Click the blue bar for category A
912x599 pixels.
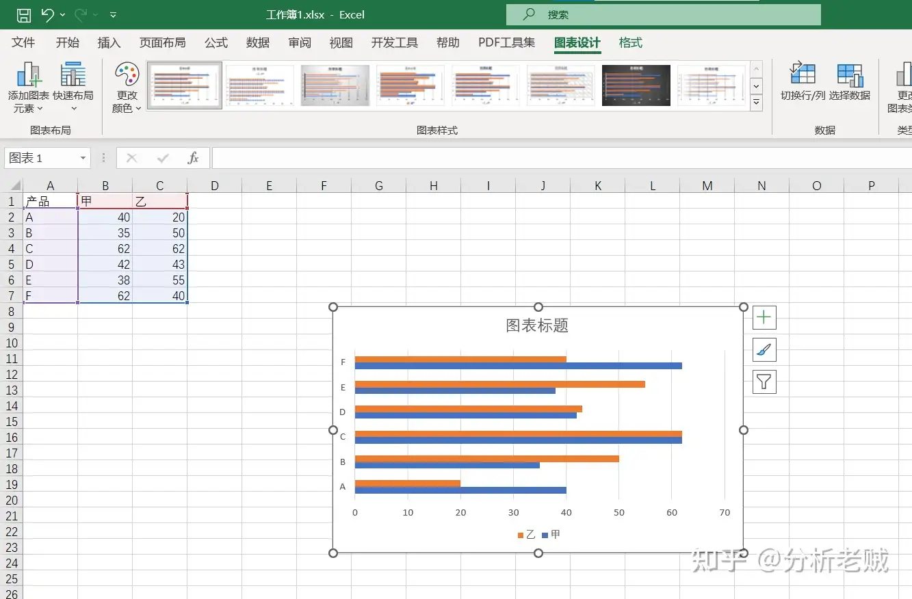tap(460, 490)
